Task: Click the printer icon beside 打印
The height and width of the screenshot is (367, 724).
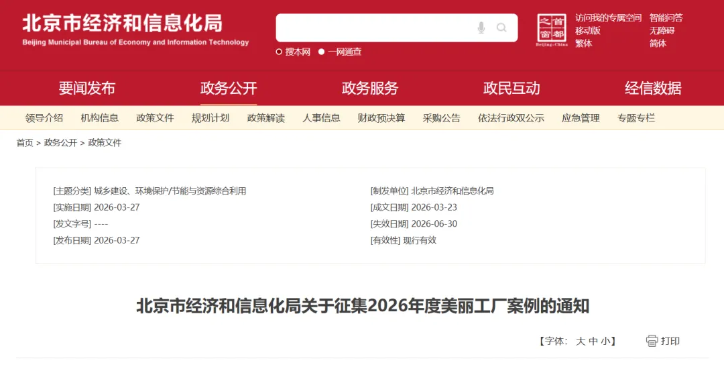Action: [x=652, y=341]
